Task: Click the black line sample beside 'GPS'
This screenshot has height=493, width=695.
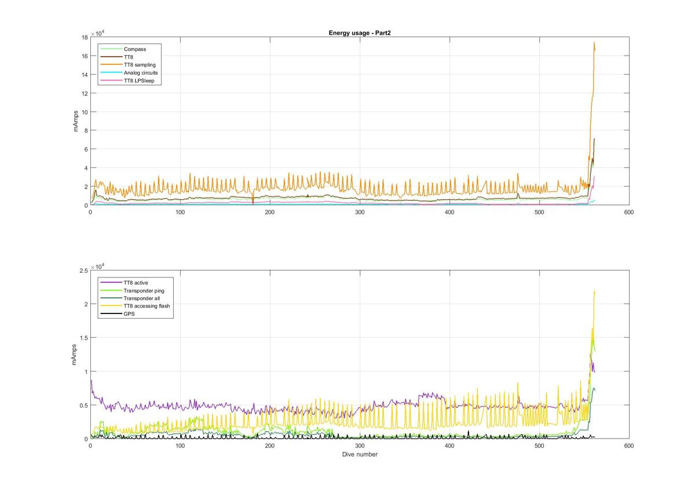Action: (111, 314)
